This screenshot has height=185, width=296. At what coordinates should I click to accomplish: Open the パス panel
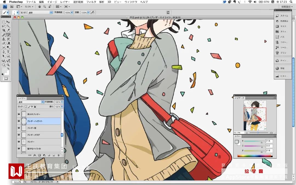(x=282, y=37)
